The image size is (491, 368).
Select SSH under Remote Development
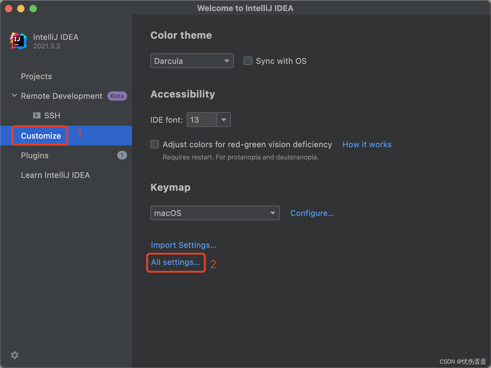coord(52,116)
